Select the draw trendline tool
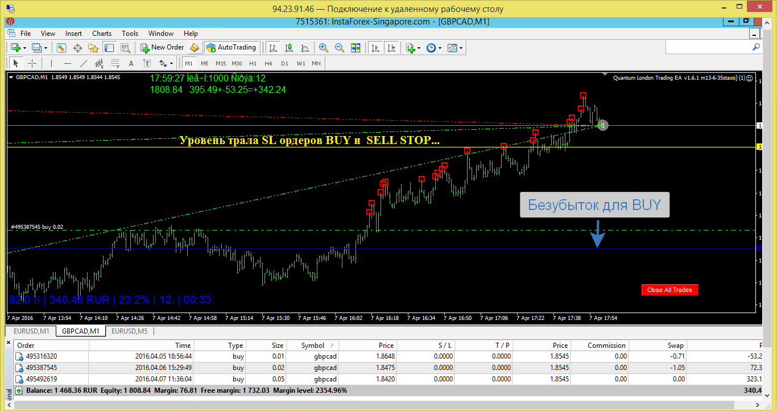 [x=84, y=63]
